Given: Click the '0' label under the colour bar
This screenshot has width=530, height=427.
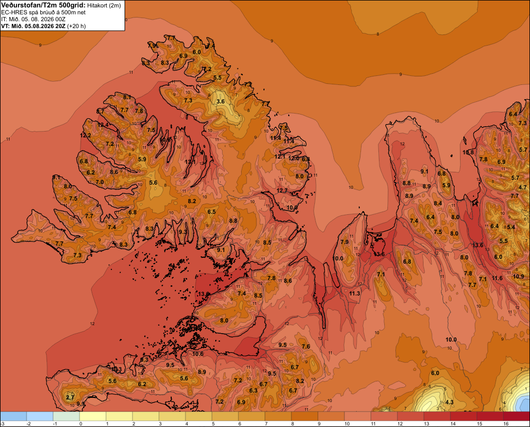Looking at the screenshot, I should tap(81, 424).
